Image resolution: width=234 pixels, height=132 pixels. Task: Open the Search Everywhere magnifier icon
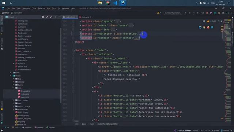[x=228, y=13]
